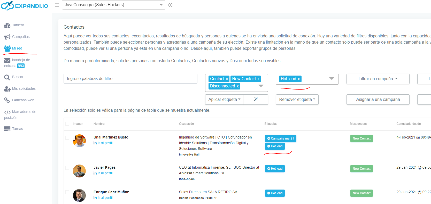
Task: Open Aplicar etiqueta dropdown
Action: (225, 100)
